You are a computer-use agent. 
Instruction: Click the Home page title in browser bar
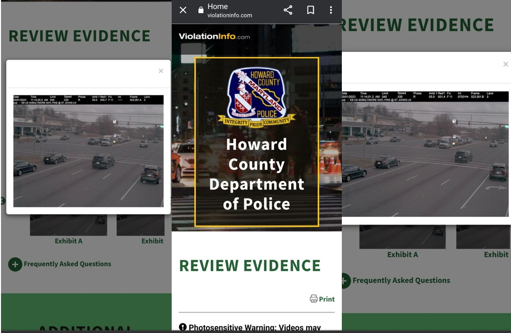(x=218, y=7)
